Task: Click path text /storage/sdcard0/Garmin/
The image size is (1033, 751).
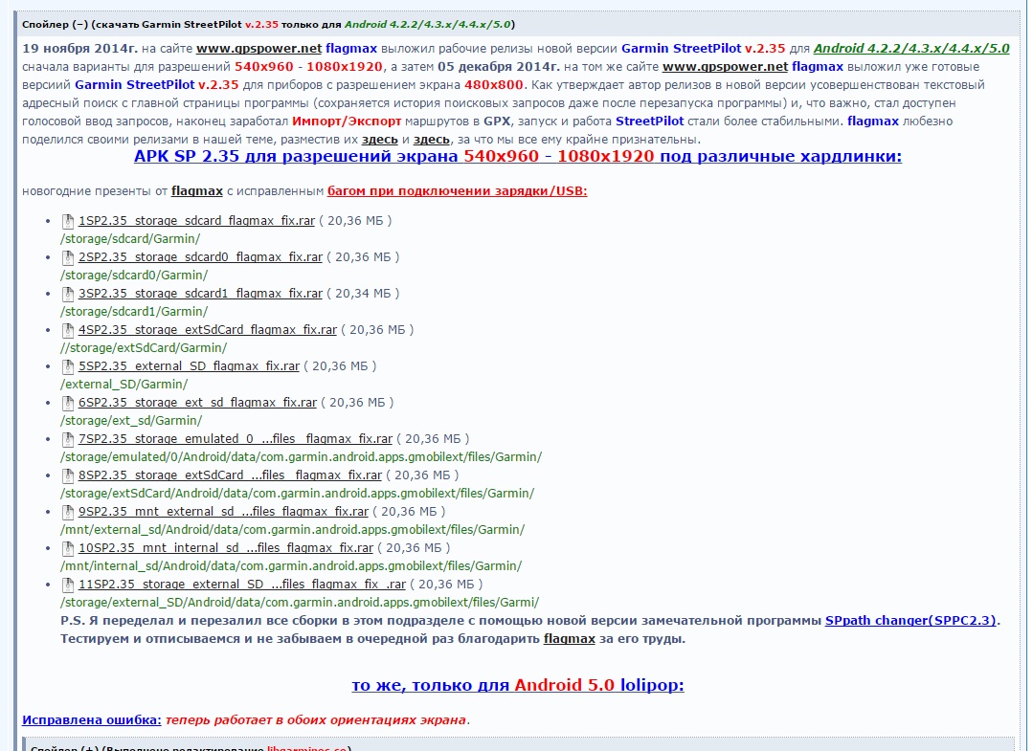Action: tap(134, 276)
